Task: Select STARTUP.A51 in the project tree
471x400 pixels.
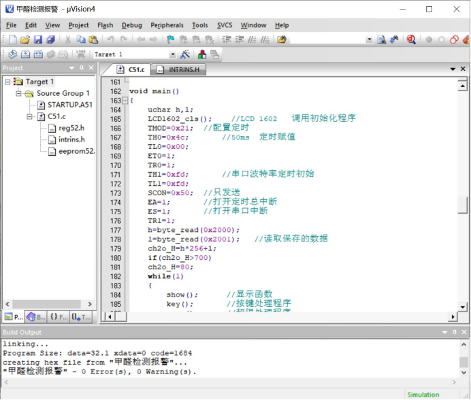Action: pos(69,105)
